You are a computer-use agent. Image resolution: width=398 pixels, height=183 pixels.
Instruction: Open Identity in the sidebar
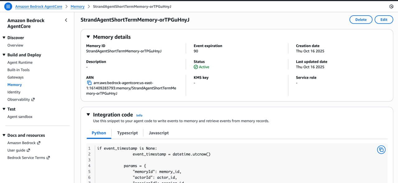pos(14,92)
